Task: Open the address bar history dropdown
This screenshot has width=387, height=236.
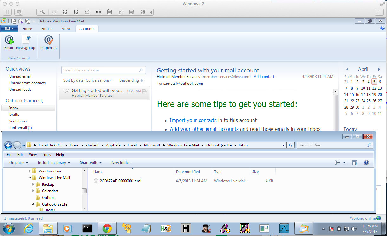Action: (x=283, y=145)
